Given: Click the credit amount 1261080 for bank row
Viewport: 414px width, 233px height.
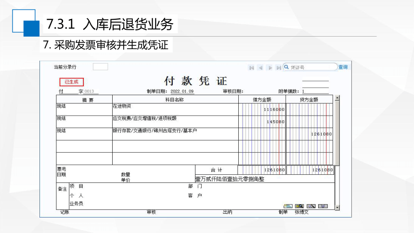Looking at the screenshot, I should tap(321, 134).
